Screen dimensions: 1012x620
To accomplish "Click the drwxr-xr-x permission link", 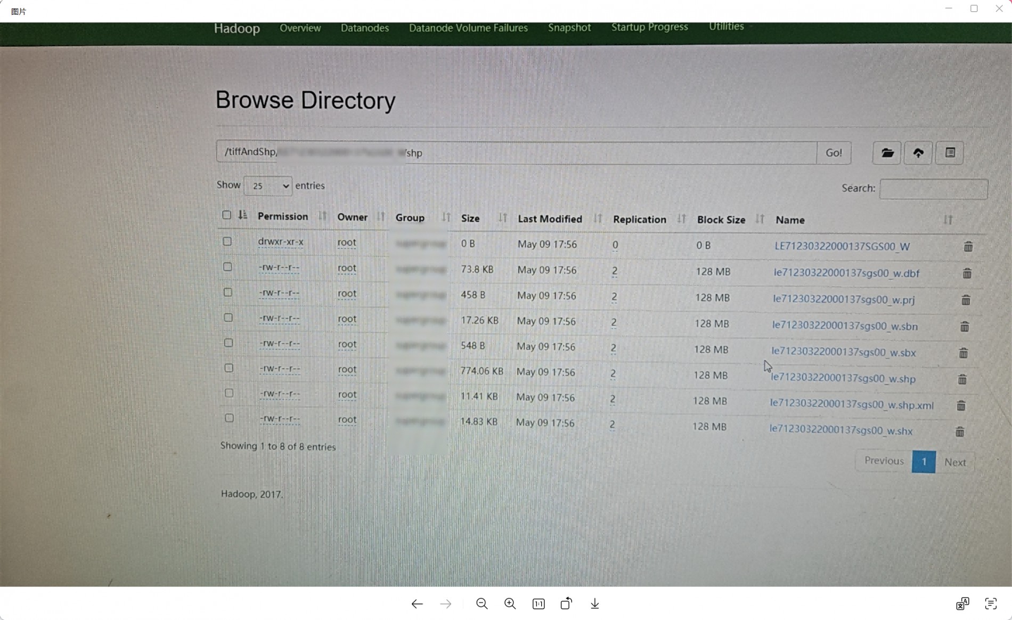I will pos(281,241).
